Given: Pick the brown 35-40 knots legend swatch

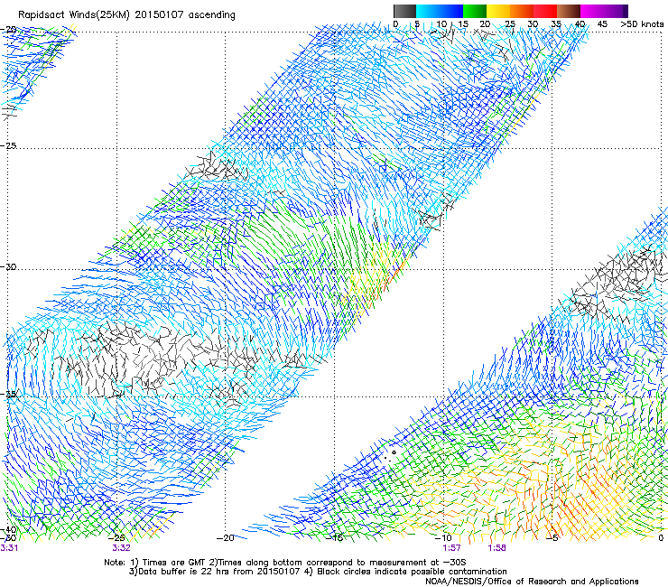Looking at the screenshot, I should pyautogui.click(x=569, y=11).
